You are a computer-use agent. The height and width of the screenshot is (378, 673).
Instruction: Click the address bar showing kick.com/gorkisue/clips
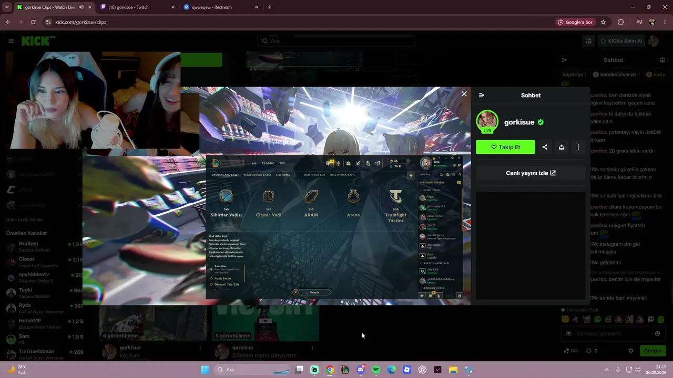(80, 22)
